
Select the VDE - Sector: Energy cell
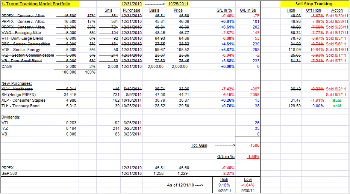pos(21,50)
